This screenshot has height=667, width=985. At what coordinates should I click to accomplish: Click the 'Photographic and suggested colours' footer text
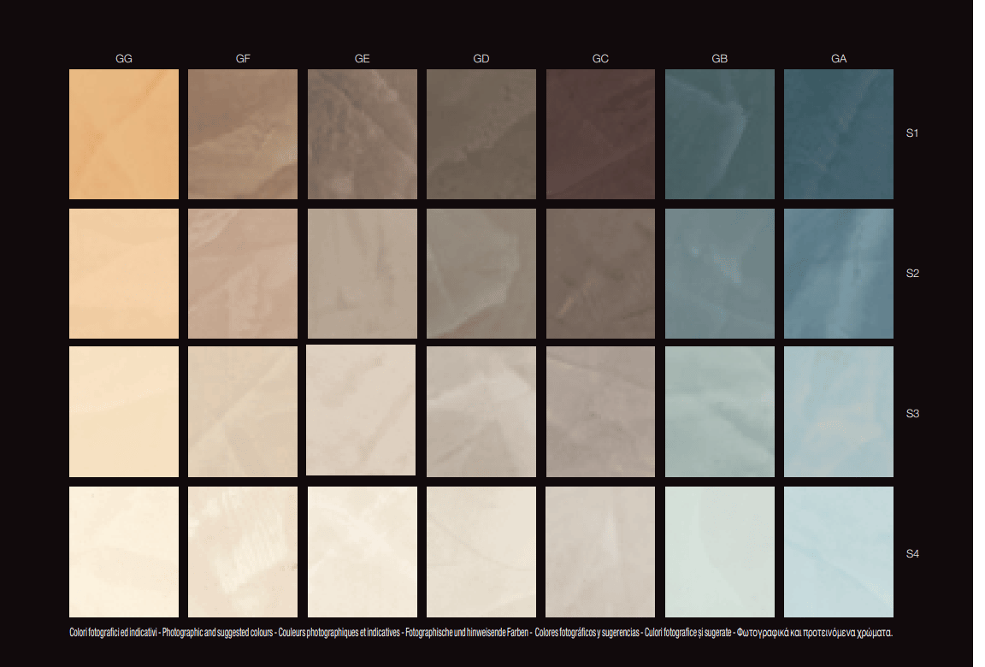pos(218,633)
